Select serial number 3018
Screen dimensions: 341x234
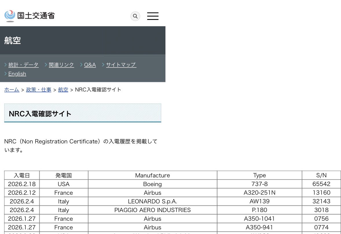pos(321,210)
